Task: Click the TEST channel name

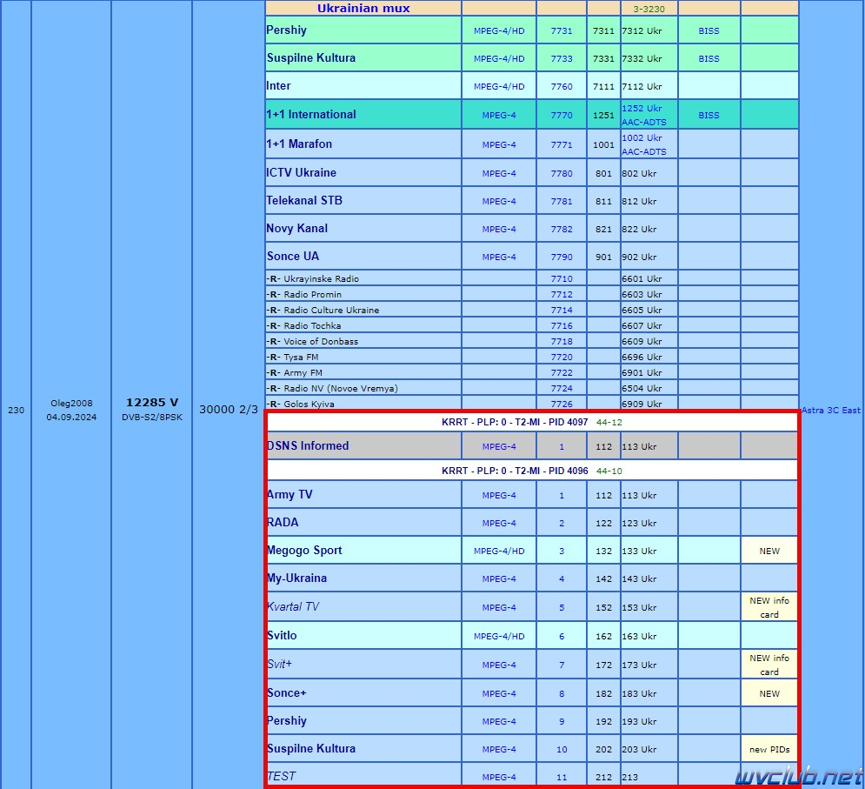Action: coord(282,776)
